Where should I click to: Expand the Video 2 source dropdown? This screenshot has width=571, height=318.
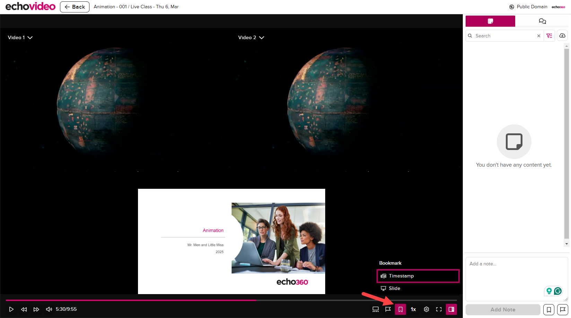coord(251,37)
